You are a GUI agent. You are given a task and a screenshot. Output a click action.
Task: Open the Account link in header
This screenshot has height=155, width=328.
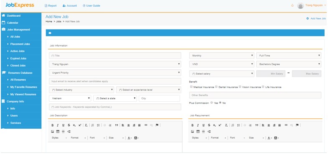coord(70,6)
